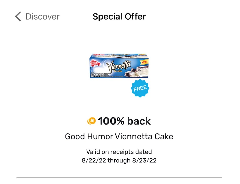Click the 8/22/22 through 8/23/22 date range
This screenshot has width=240, height=184.
(119, 161)
